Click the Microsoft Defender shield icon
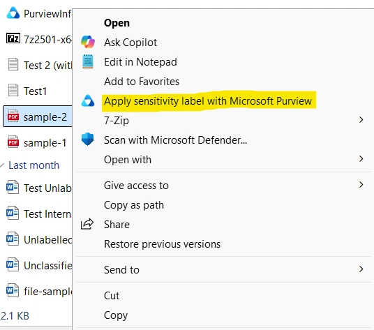Image resolution: width=374 pixels, height=330 pixels. (x=87, y=140)
